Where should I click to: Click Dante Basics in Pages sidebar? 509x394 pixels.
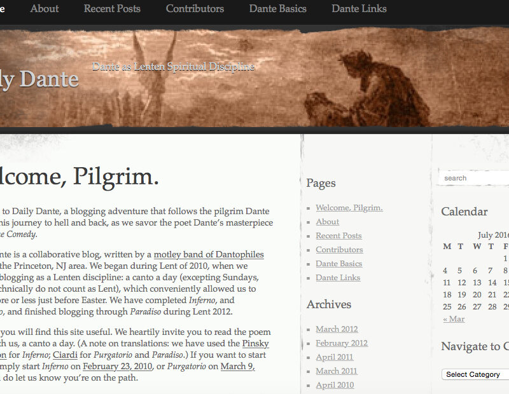pyautogui.click(x=339, y=264)
